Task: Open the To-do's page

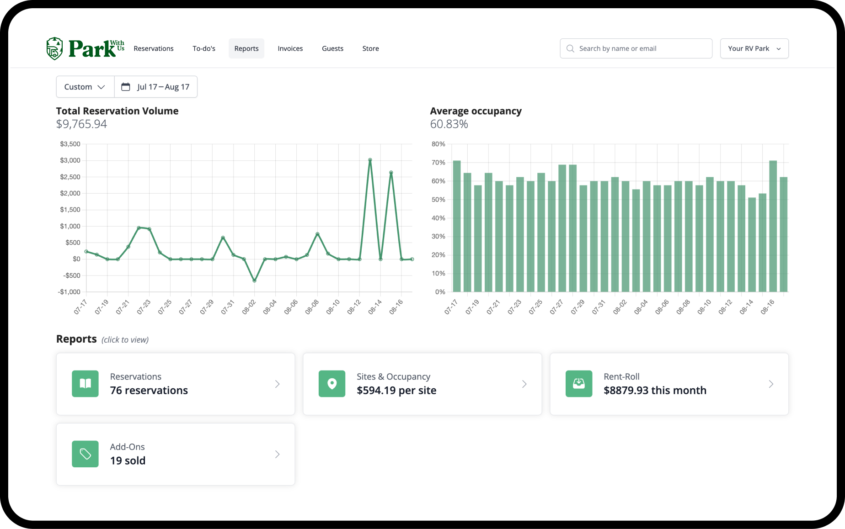Action: (204, 48)
